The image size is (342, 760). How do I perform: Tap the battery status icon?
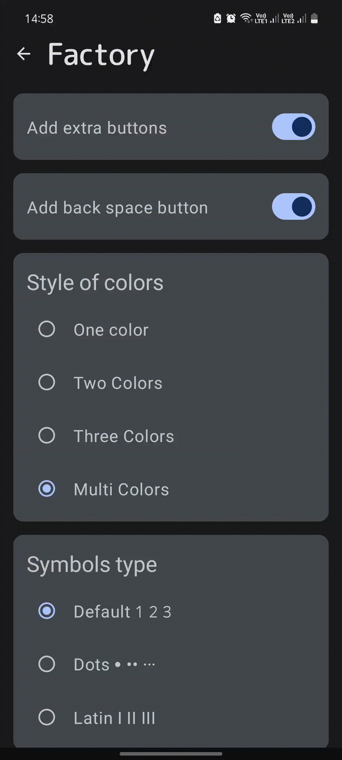pyautogui.click(x=314, y=18)
